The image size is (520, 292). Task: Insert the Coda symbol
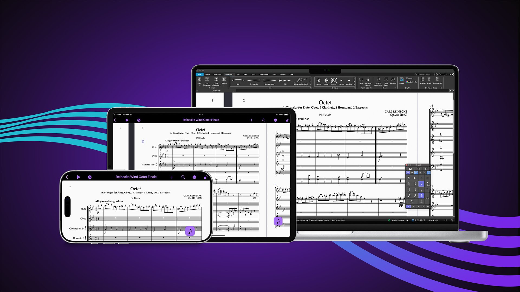pos(326,82)
